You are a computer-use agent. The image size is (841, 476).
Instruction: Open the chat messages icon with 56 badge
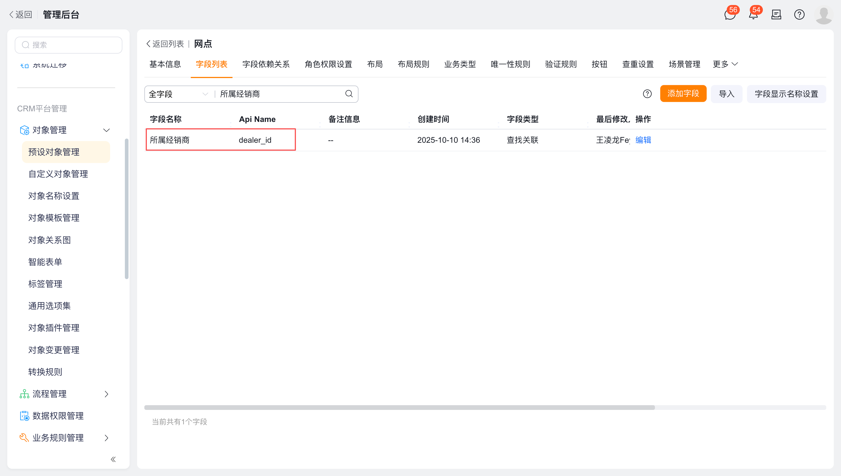pos(730,15)
